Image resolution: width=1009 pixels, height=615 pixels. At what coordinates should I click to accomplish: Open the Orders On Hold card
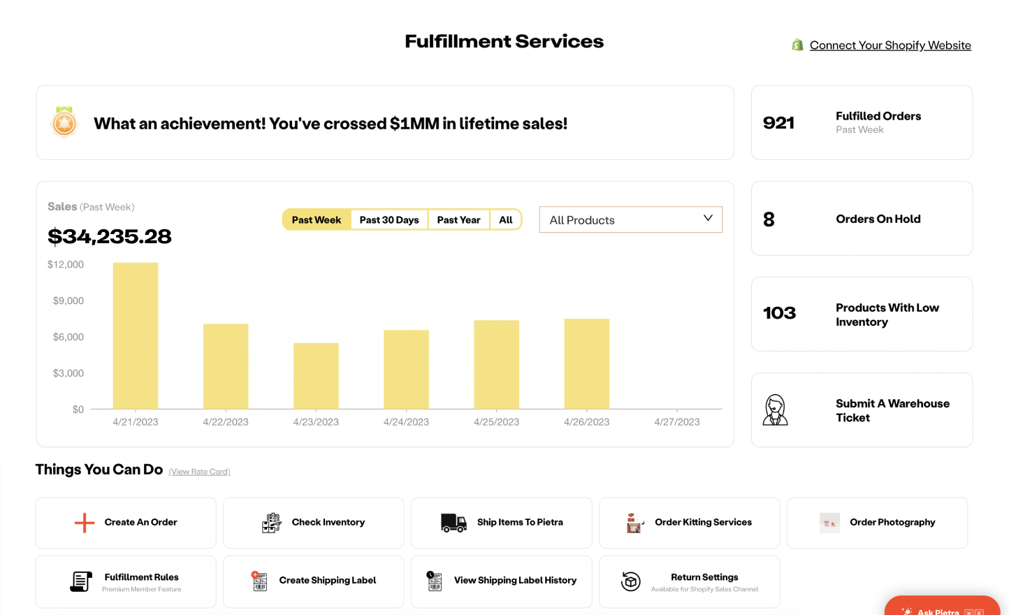862,219
